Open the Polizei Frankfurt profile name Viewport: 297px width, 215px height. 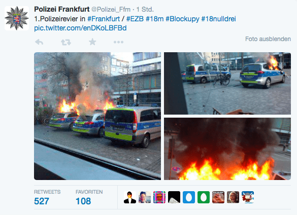(x=62, y=9)
